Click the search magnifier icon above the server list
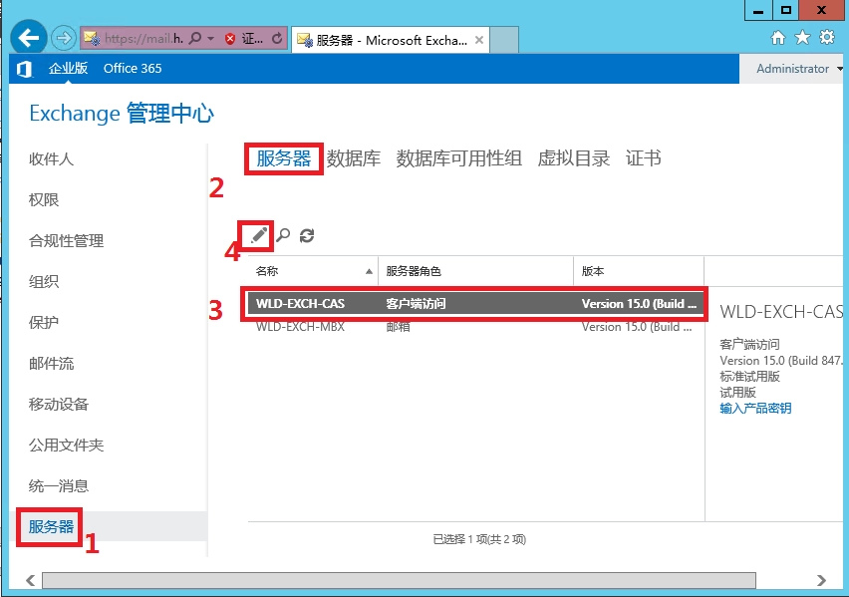This screenshot has width=849, height=597. pos(283,235)
